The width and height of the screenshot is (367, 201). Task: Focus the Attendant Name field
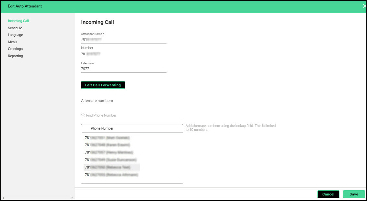(123, 39)
